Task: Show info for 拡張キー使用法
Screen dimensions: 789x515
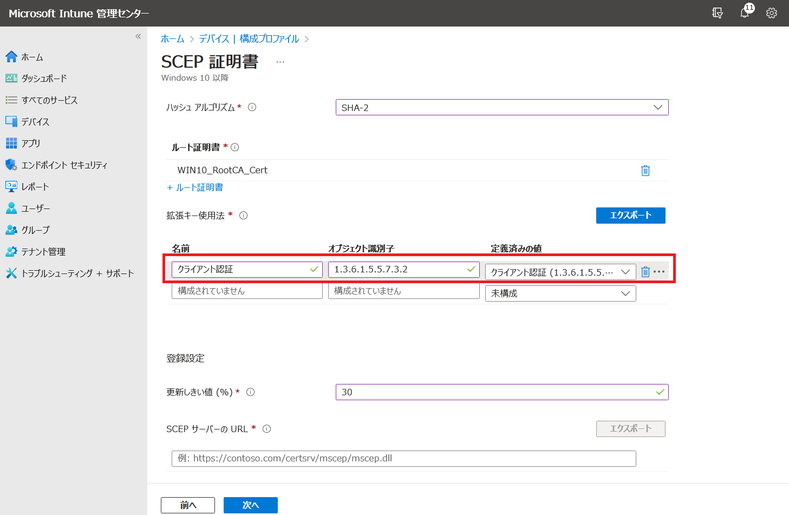Action: pos(244,216)
